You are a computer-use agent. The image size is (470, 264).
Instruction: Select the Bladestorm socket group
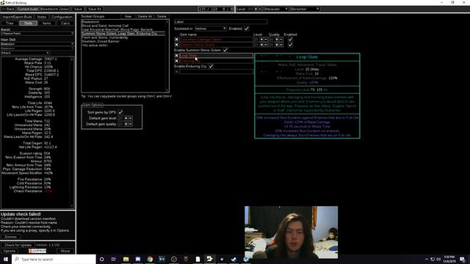[123, 22]
